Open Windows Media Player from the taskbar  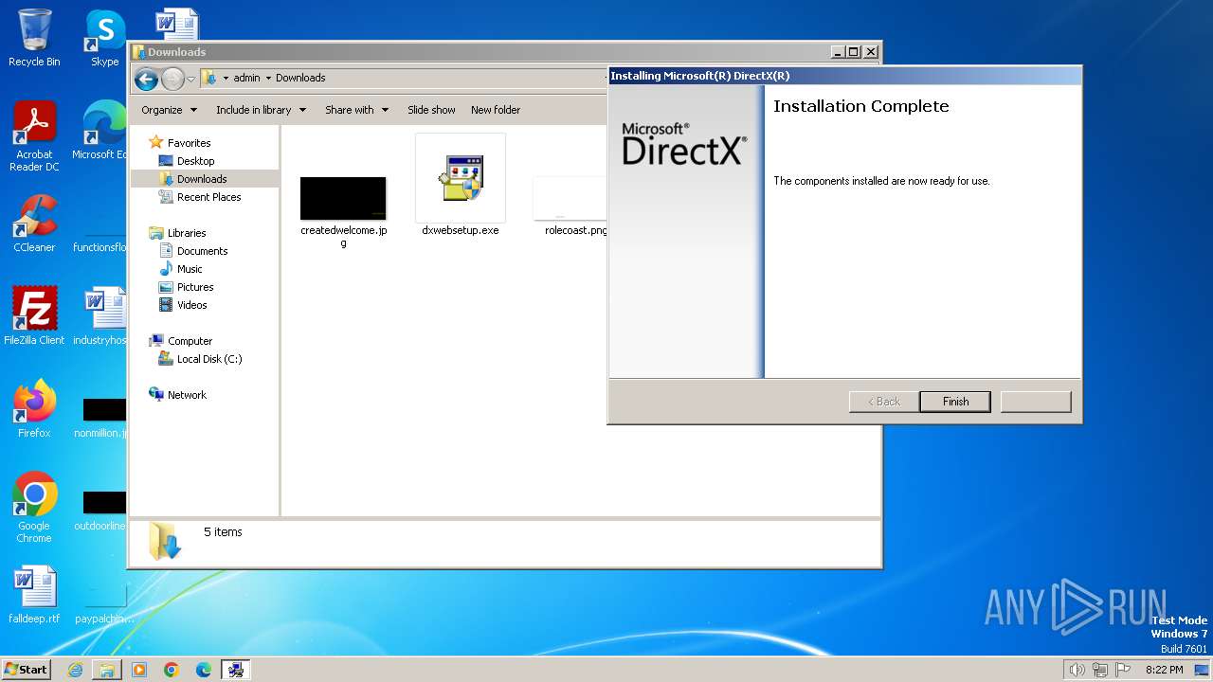(x=139, y=670)
